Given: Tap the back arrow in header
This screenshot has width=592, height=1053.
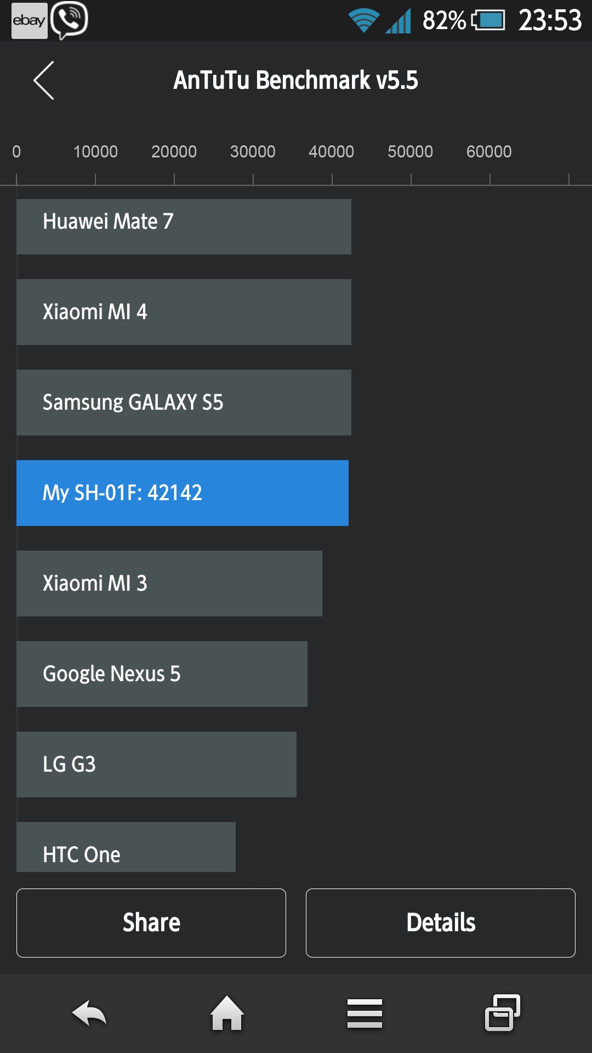Looking at the screenshot, I should tap(44, 81).
